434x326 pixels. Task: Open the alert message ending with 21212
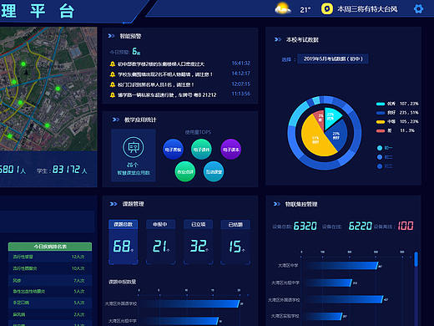click(x=167, y=95)
